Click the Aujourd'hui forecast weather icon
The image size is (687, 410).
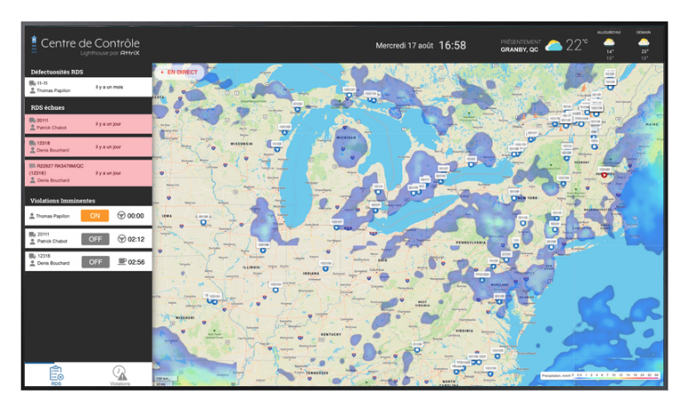[x=609, y=42]
